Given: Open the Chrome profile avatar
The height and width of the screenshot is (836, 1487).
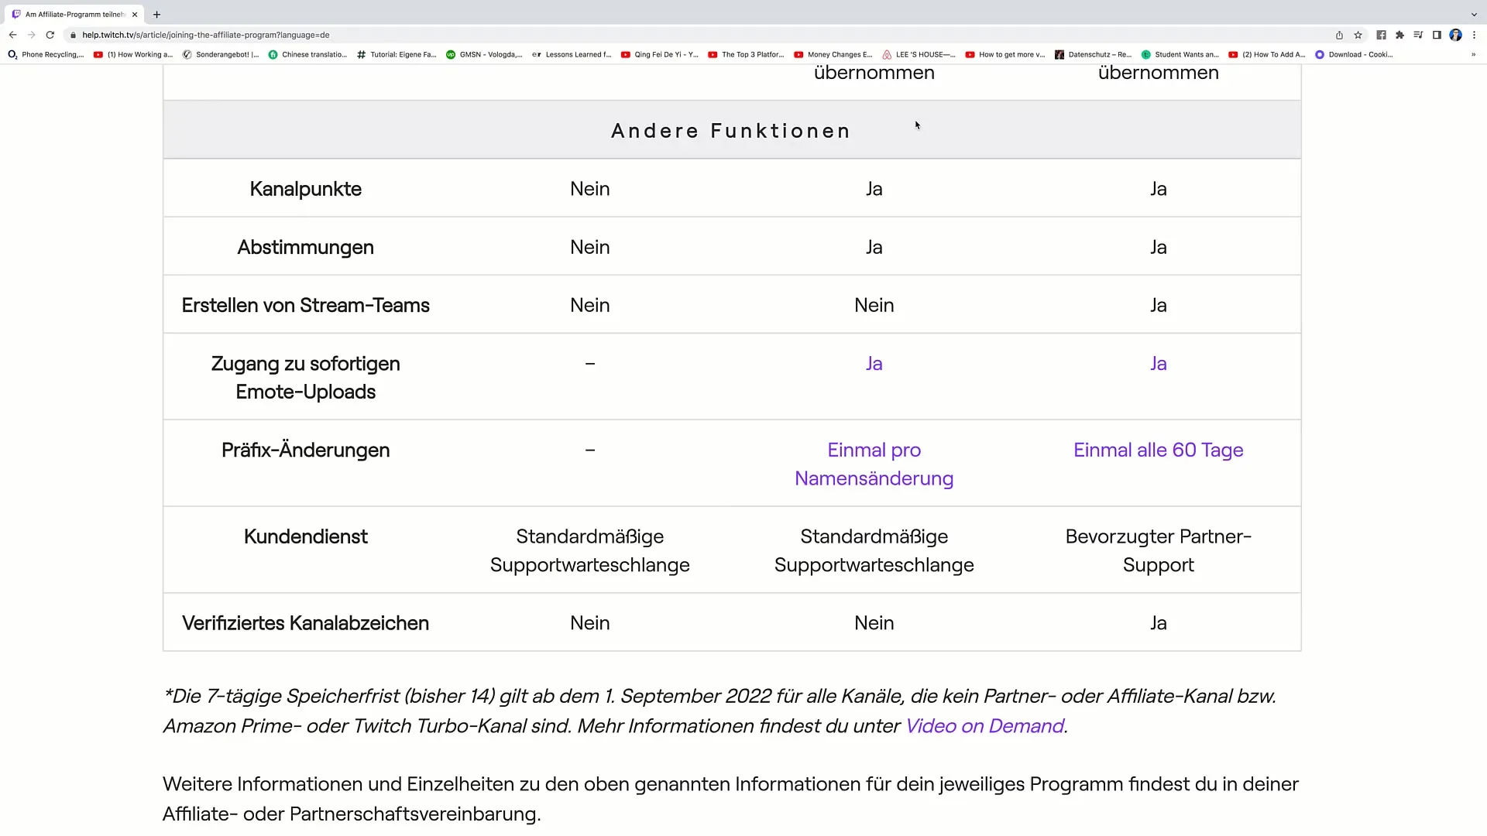Looking at the screenshot, I should click(x=1455, y=35).
